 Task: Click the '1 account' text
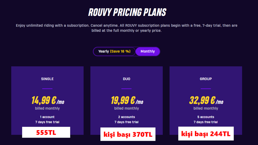47,117
